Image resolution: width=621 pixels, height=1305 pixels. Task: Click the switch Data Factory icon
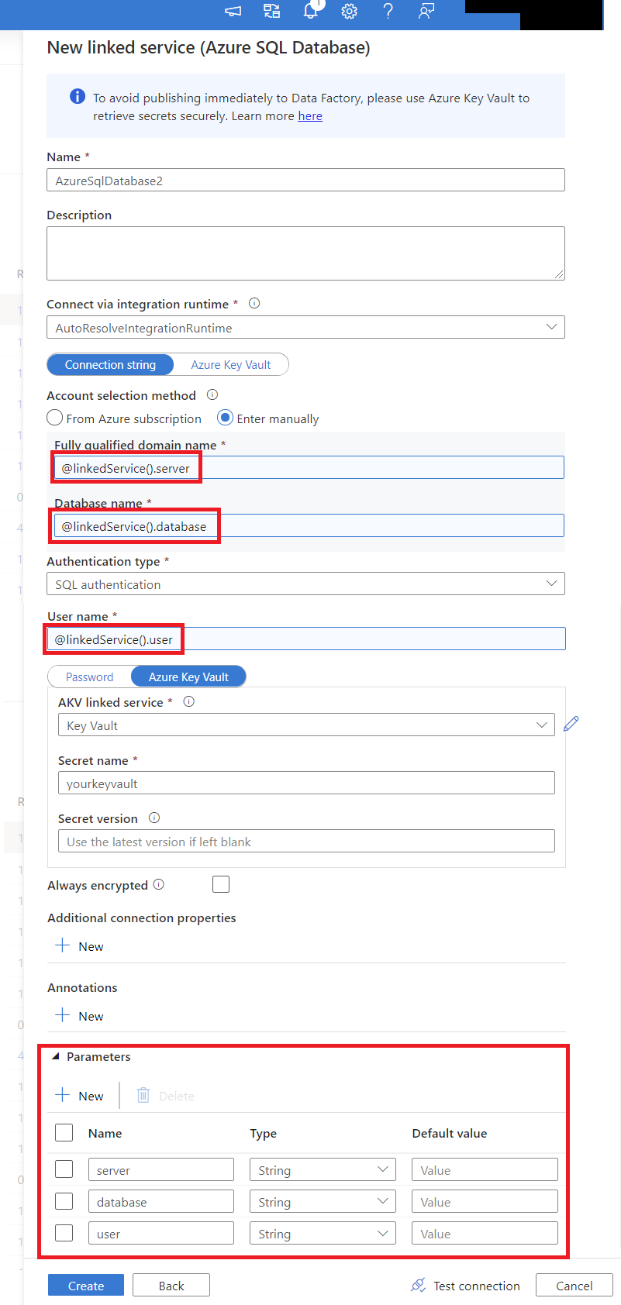[271, 11]
